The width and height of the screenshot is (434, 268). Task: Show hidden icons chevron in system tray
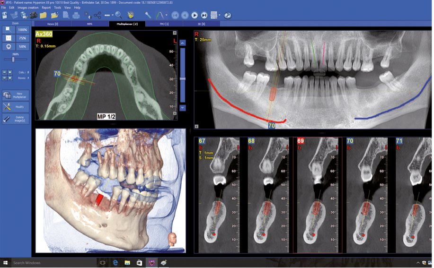click(418, 263)
